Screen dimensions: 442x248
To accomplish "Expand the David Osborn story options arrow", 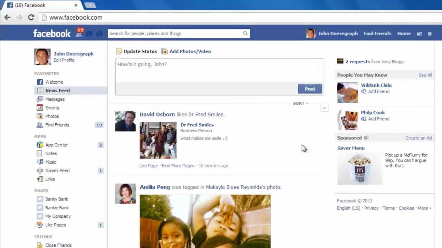I will [324, 108].
